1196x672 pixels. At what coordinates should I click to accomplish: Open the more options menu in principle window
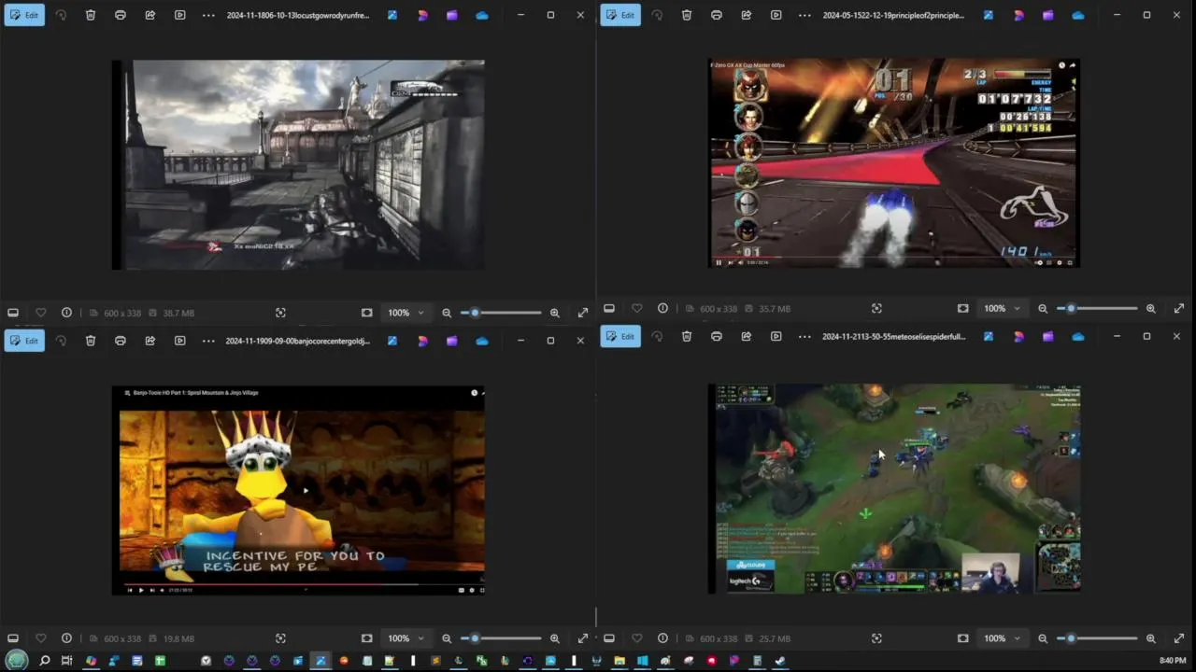tap(804, 15)
